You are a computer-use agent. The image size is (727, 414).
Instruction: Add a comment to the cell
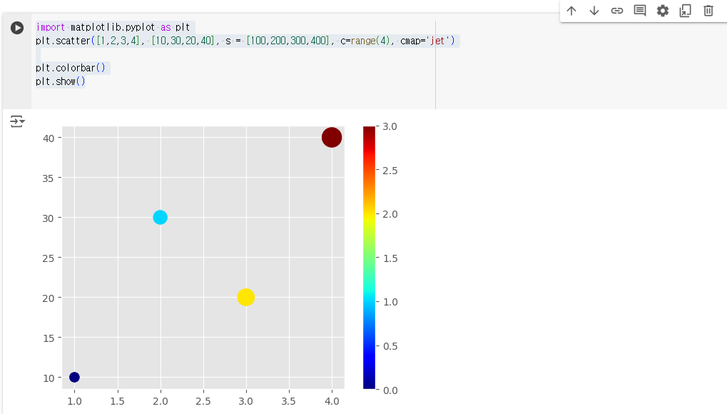[x=640, y=11]
